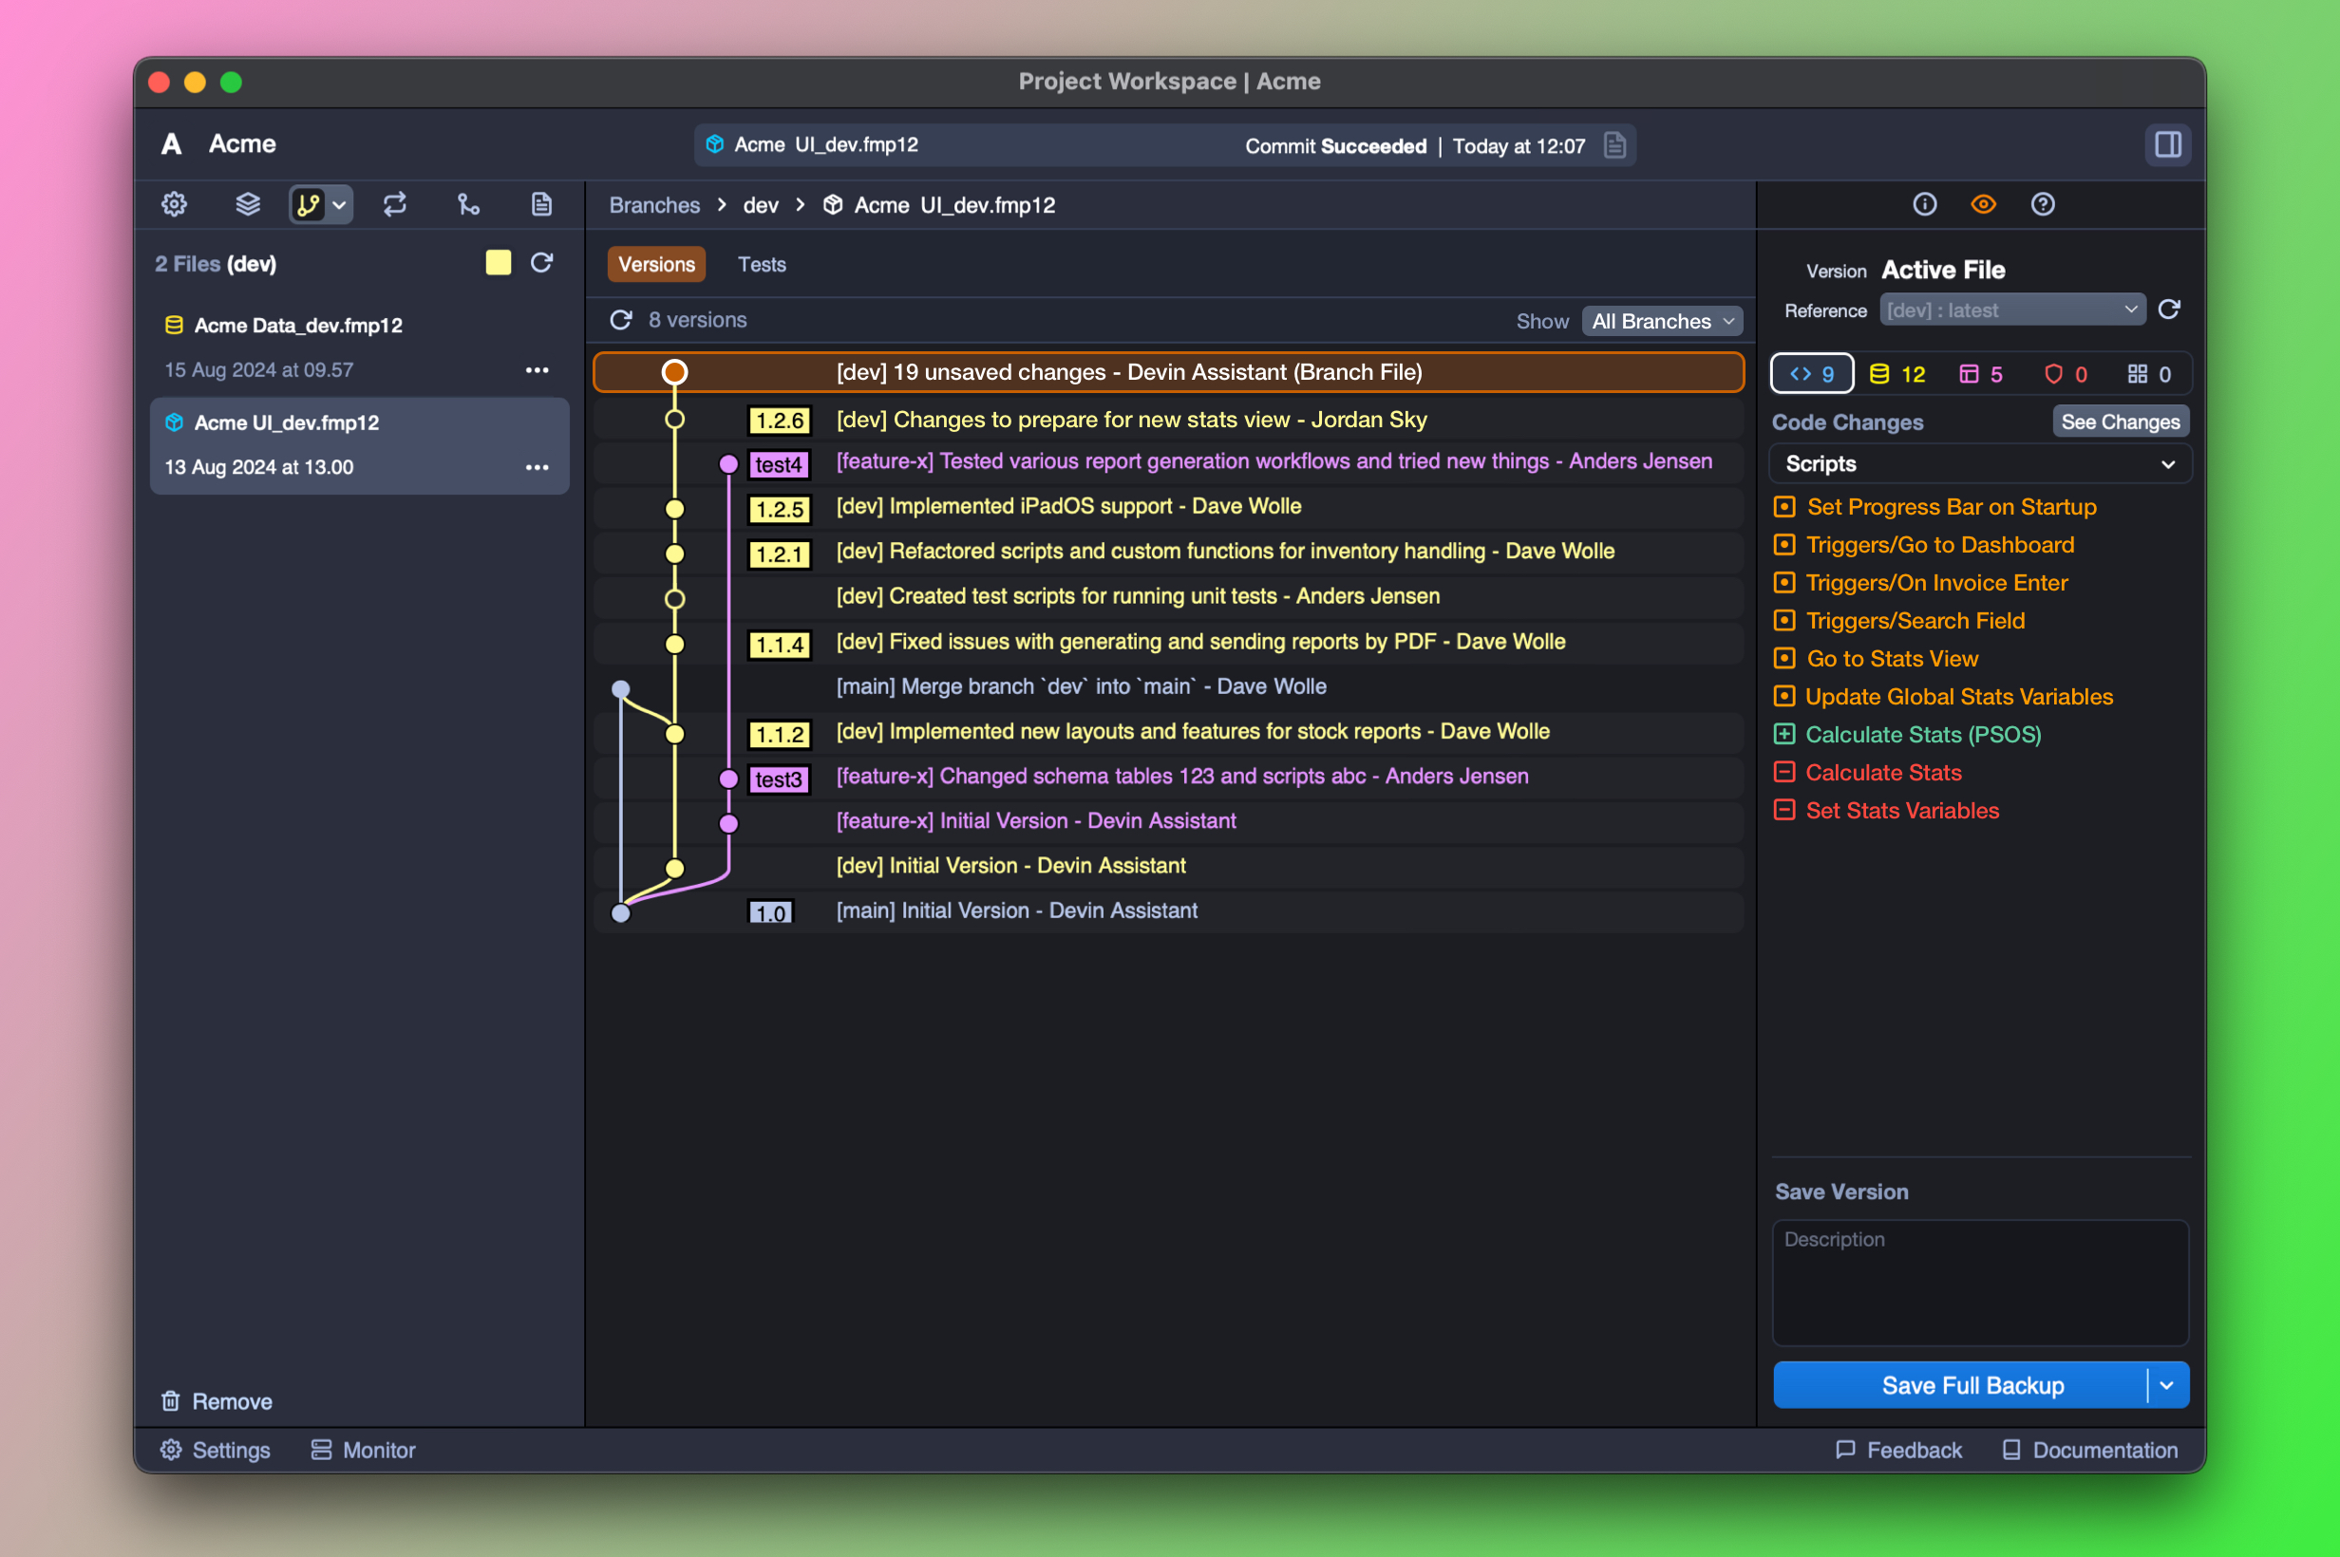This screenshot has height=1557, width=2340.
Task: Select the Versions tab
Action: click(x=656, y=264)
